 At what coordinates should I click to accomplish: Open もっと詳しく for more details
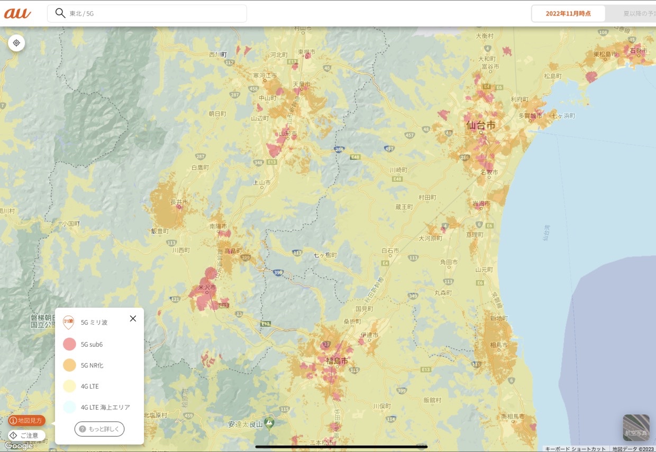pyautogui.click(x=99, y=429)
